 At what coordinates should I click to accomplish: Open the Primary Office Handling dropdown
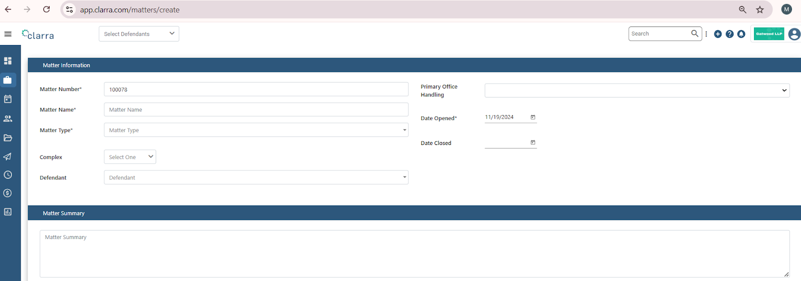tap(637, 90)
